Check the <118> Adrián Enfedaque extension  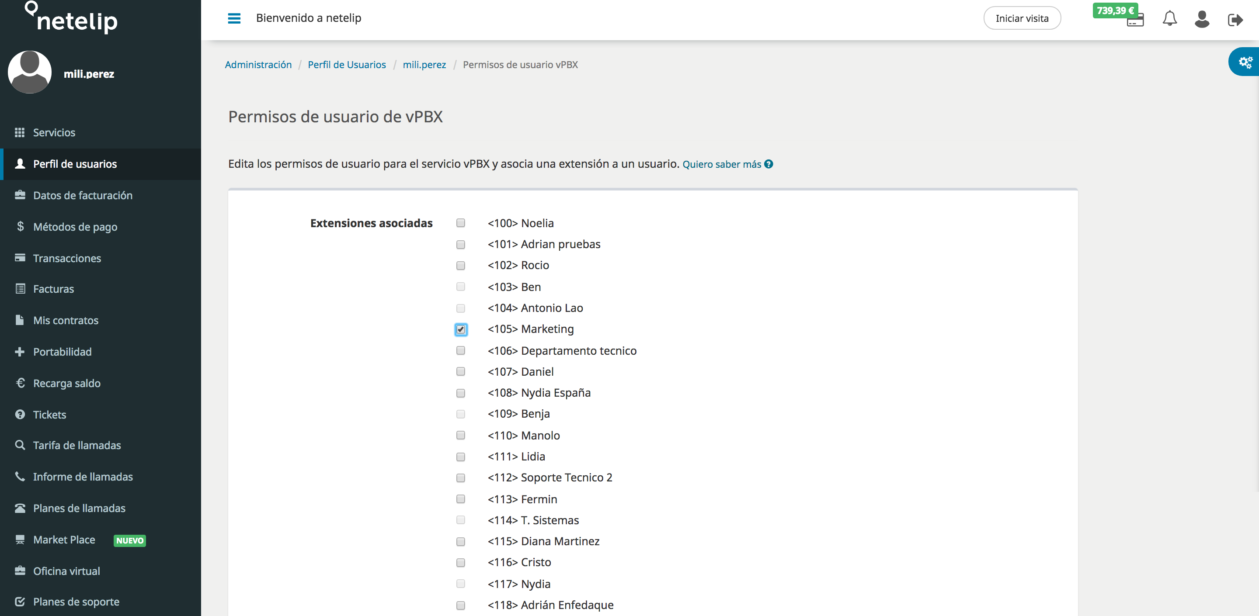(x=460, y=605)
